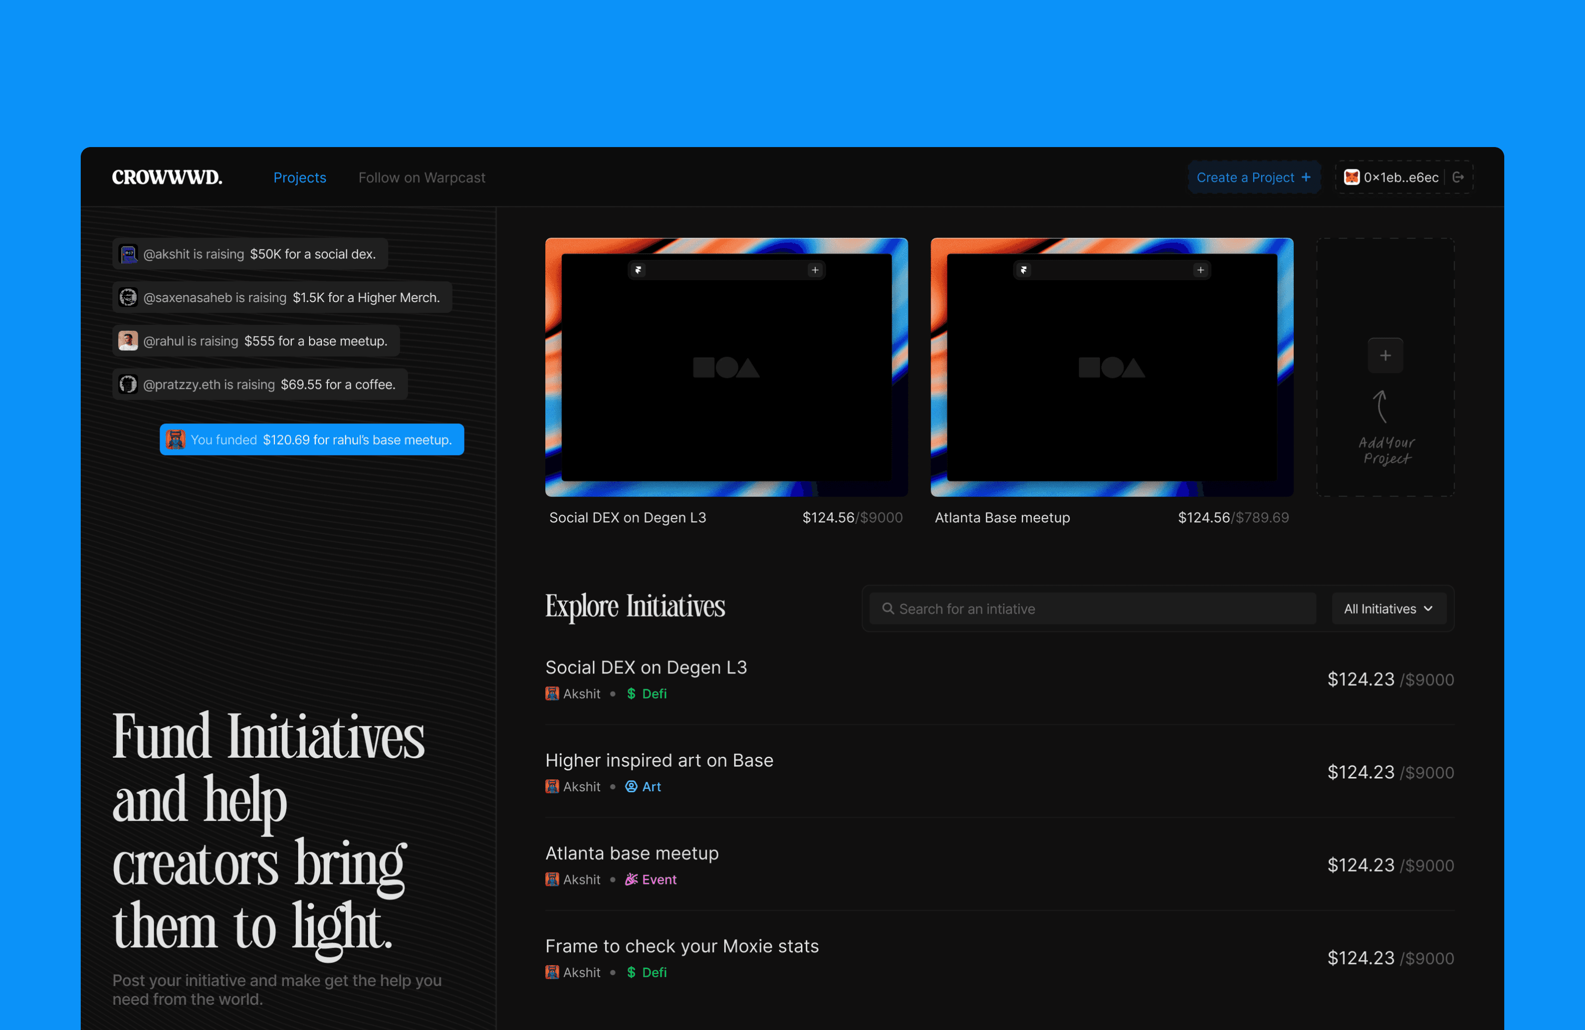Go to the Projects nav item
1585x1030 pixels.
pos(300,177)
